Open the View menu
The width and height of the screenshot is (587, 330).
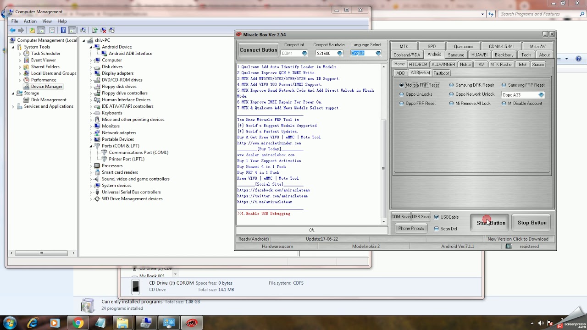(x=47, y=21)
